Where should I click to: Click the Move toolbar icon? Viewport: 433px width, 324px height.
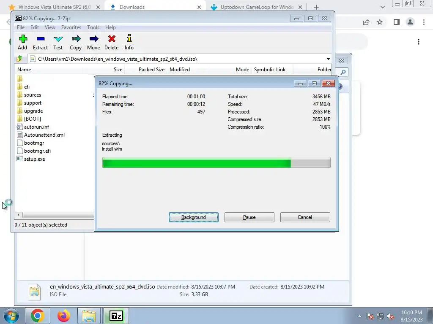point(93,39)
